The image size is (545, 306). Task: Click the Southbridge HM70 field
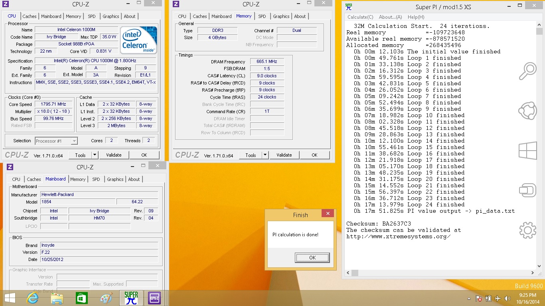point(99,218)
